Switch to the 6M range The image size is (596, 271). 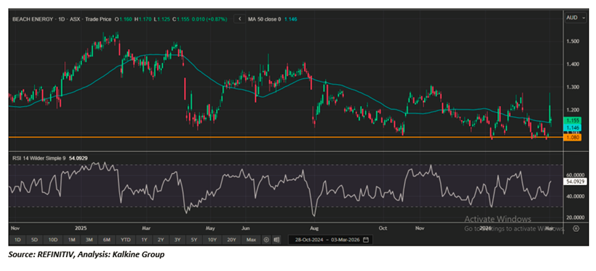[107, 240]
